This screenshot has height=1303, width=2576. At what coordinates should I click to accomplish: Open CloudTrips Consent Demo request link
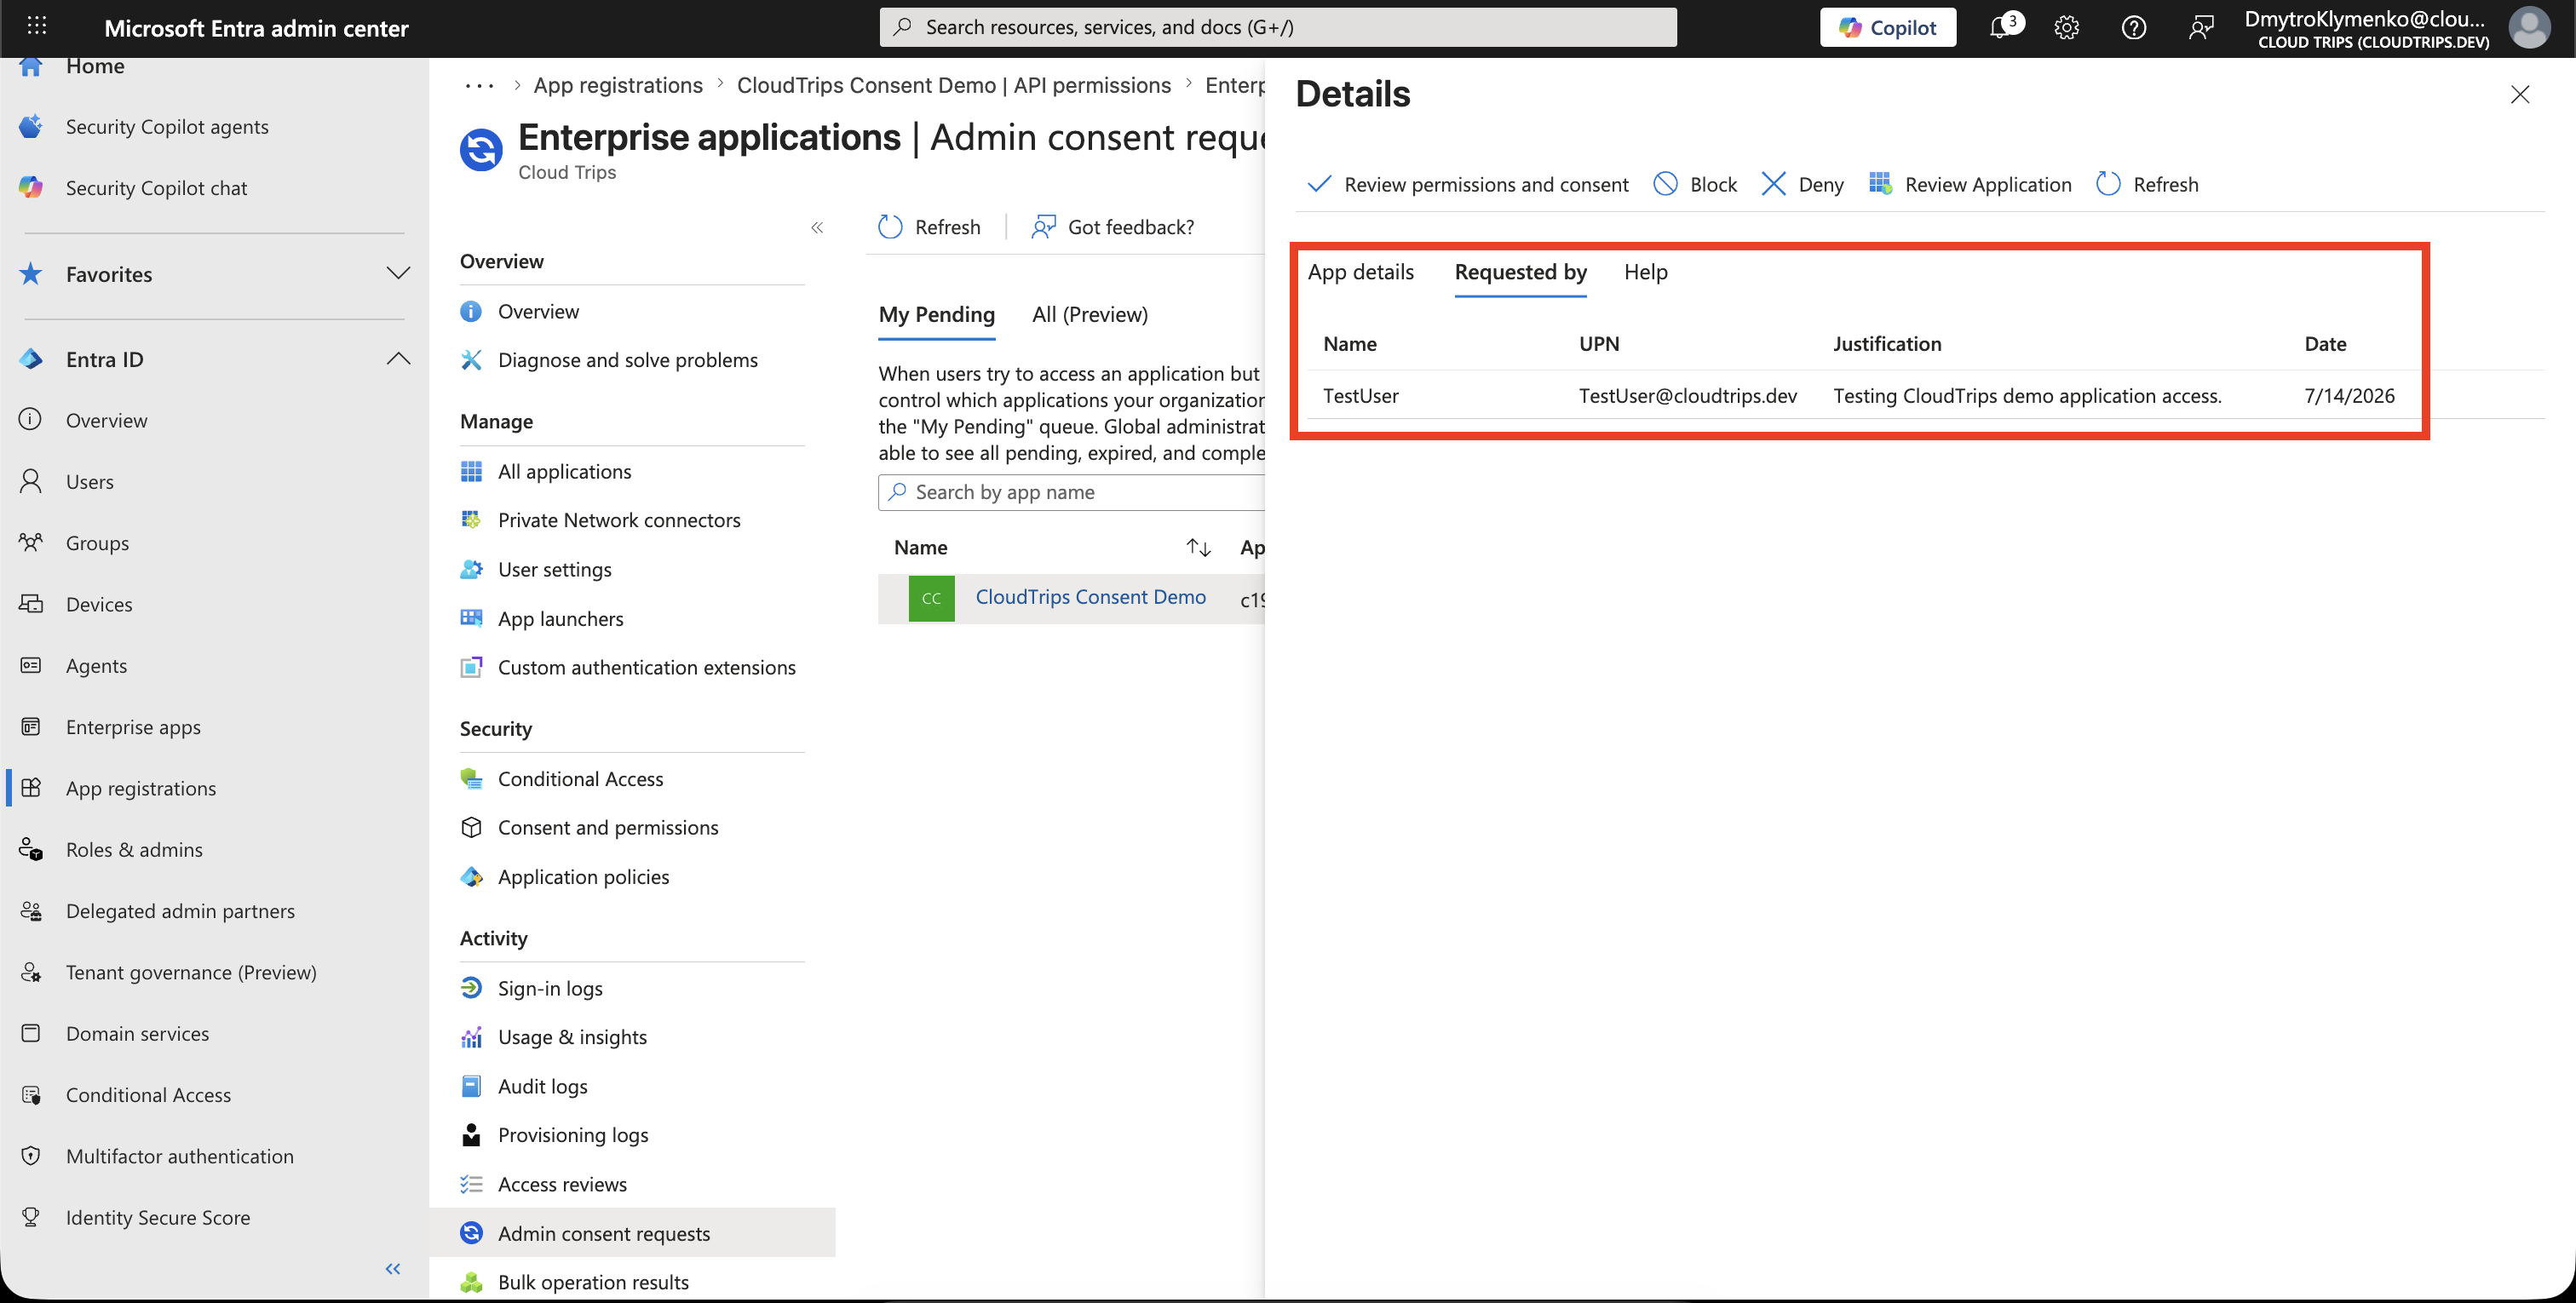pyautogui.click(x=1090, y=597)
